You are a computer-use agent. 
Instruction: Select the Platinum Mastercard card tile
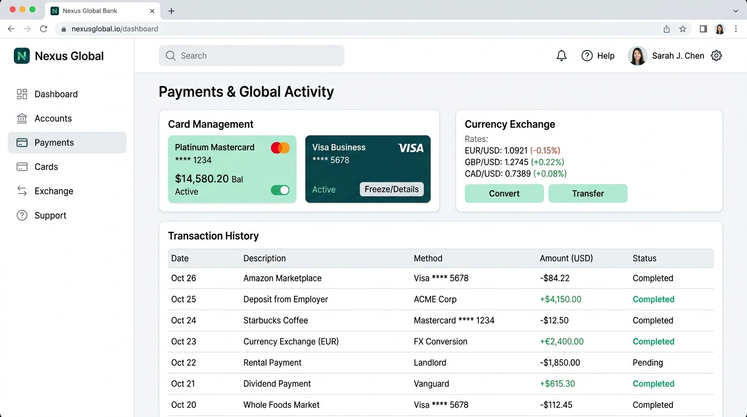click(232, 169)
